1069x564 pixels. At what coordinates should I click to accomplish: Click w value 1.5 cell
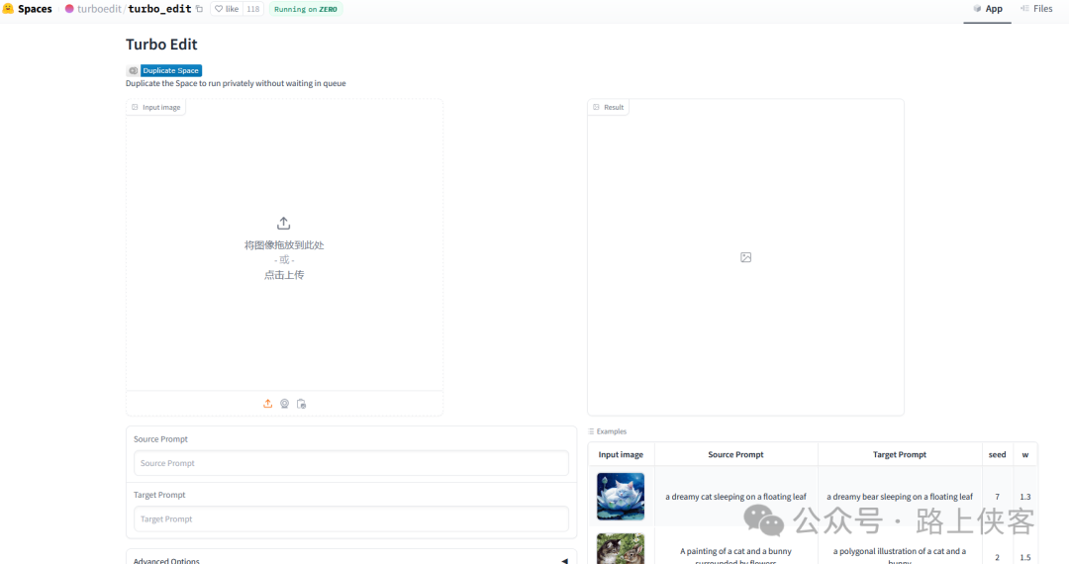click(1025, 557)
